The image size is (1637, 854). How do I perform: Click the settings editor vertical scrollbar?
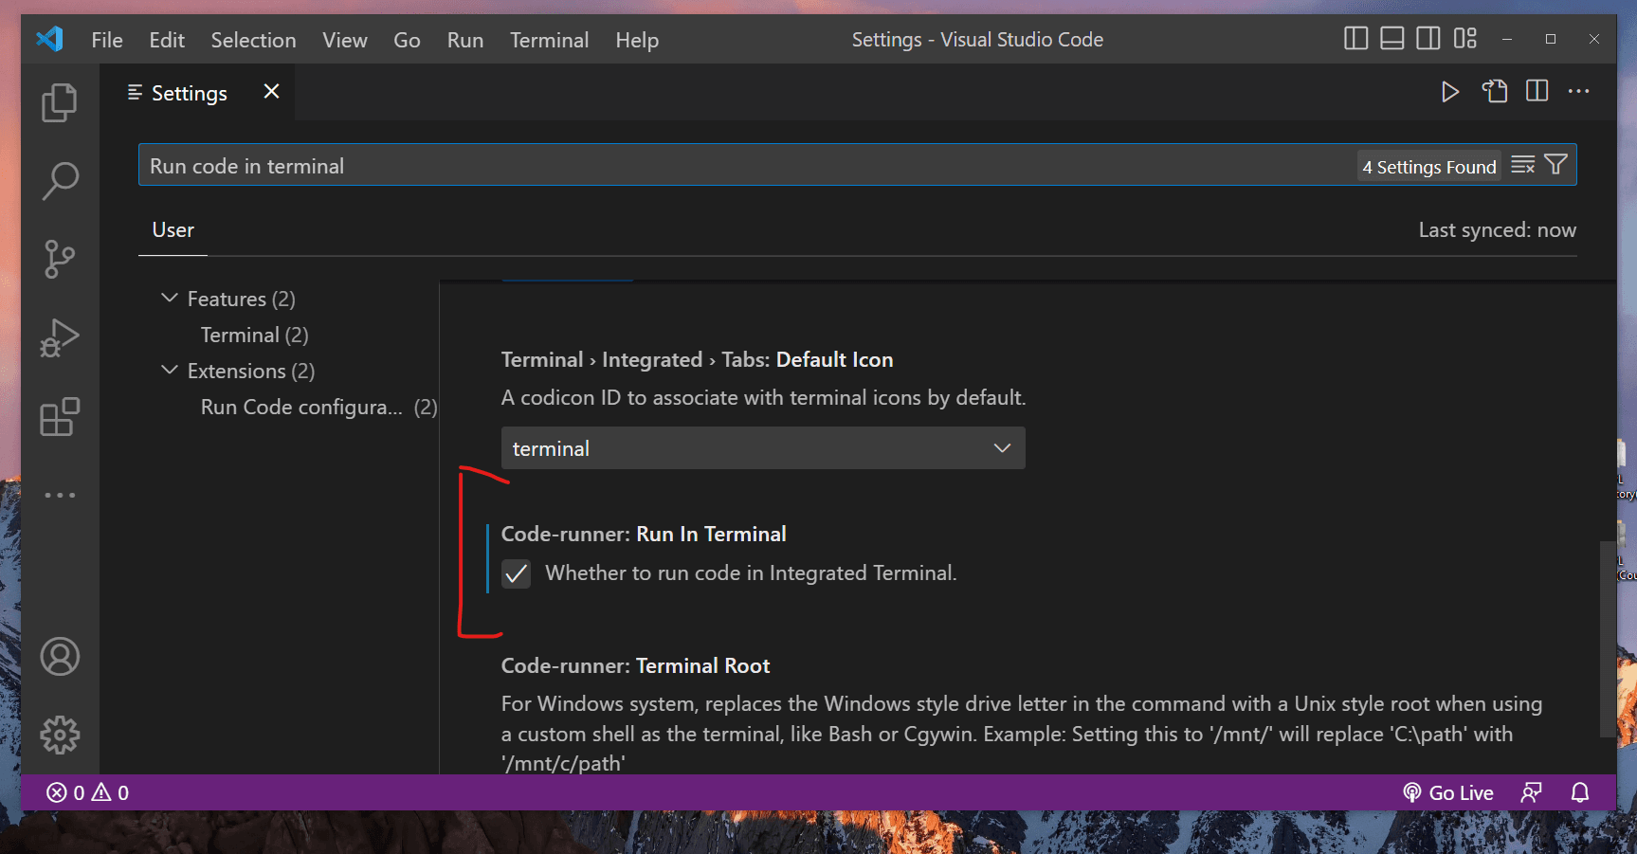1608,639
